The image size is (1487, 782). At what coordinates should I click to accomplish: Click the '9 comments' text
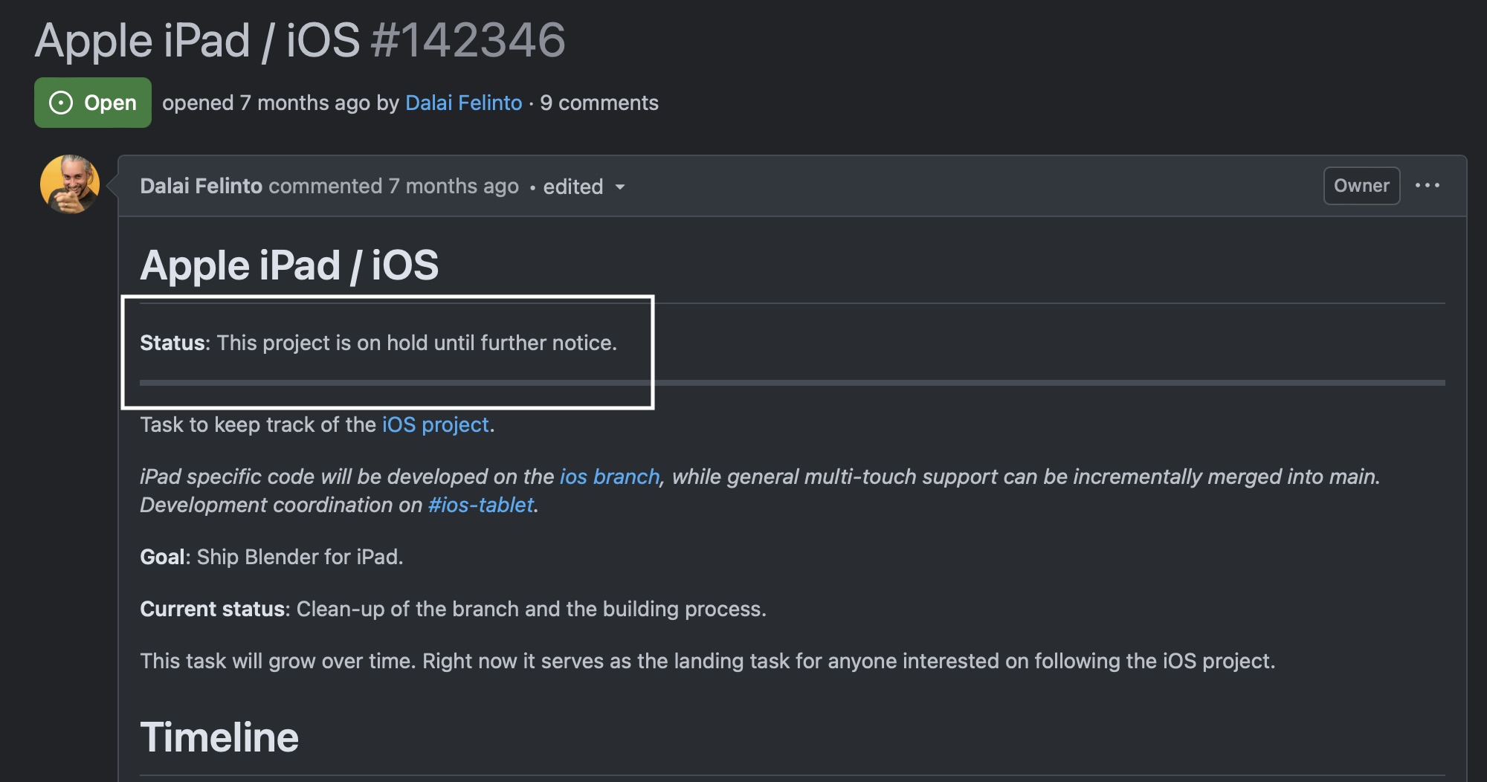(x=599, y=103)
